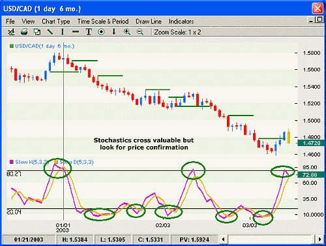Image resolution: width=326 pixels, height=246 pixels.
Task: Click the 1.5800 price axis label
Action: tap(311, 53)
